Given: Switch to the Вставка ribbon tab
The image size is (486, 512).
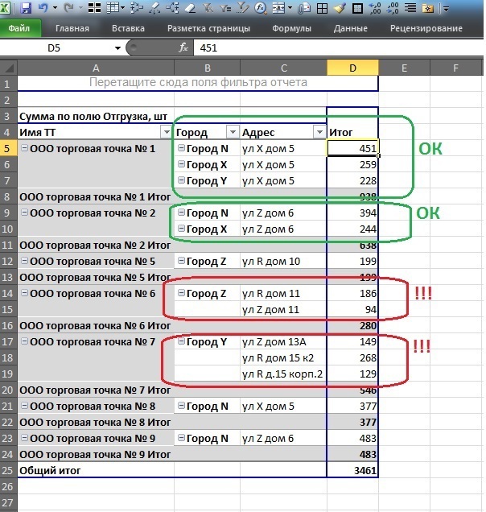Looking at the screenshot, I should 128,28.
